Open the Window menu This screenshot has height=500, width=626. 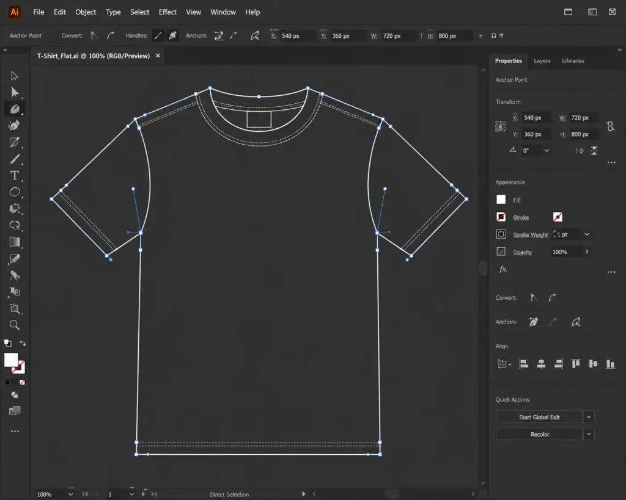(x=223, y=12)
